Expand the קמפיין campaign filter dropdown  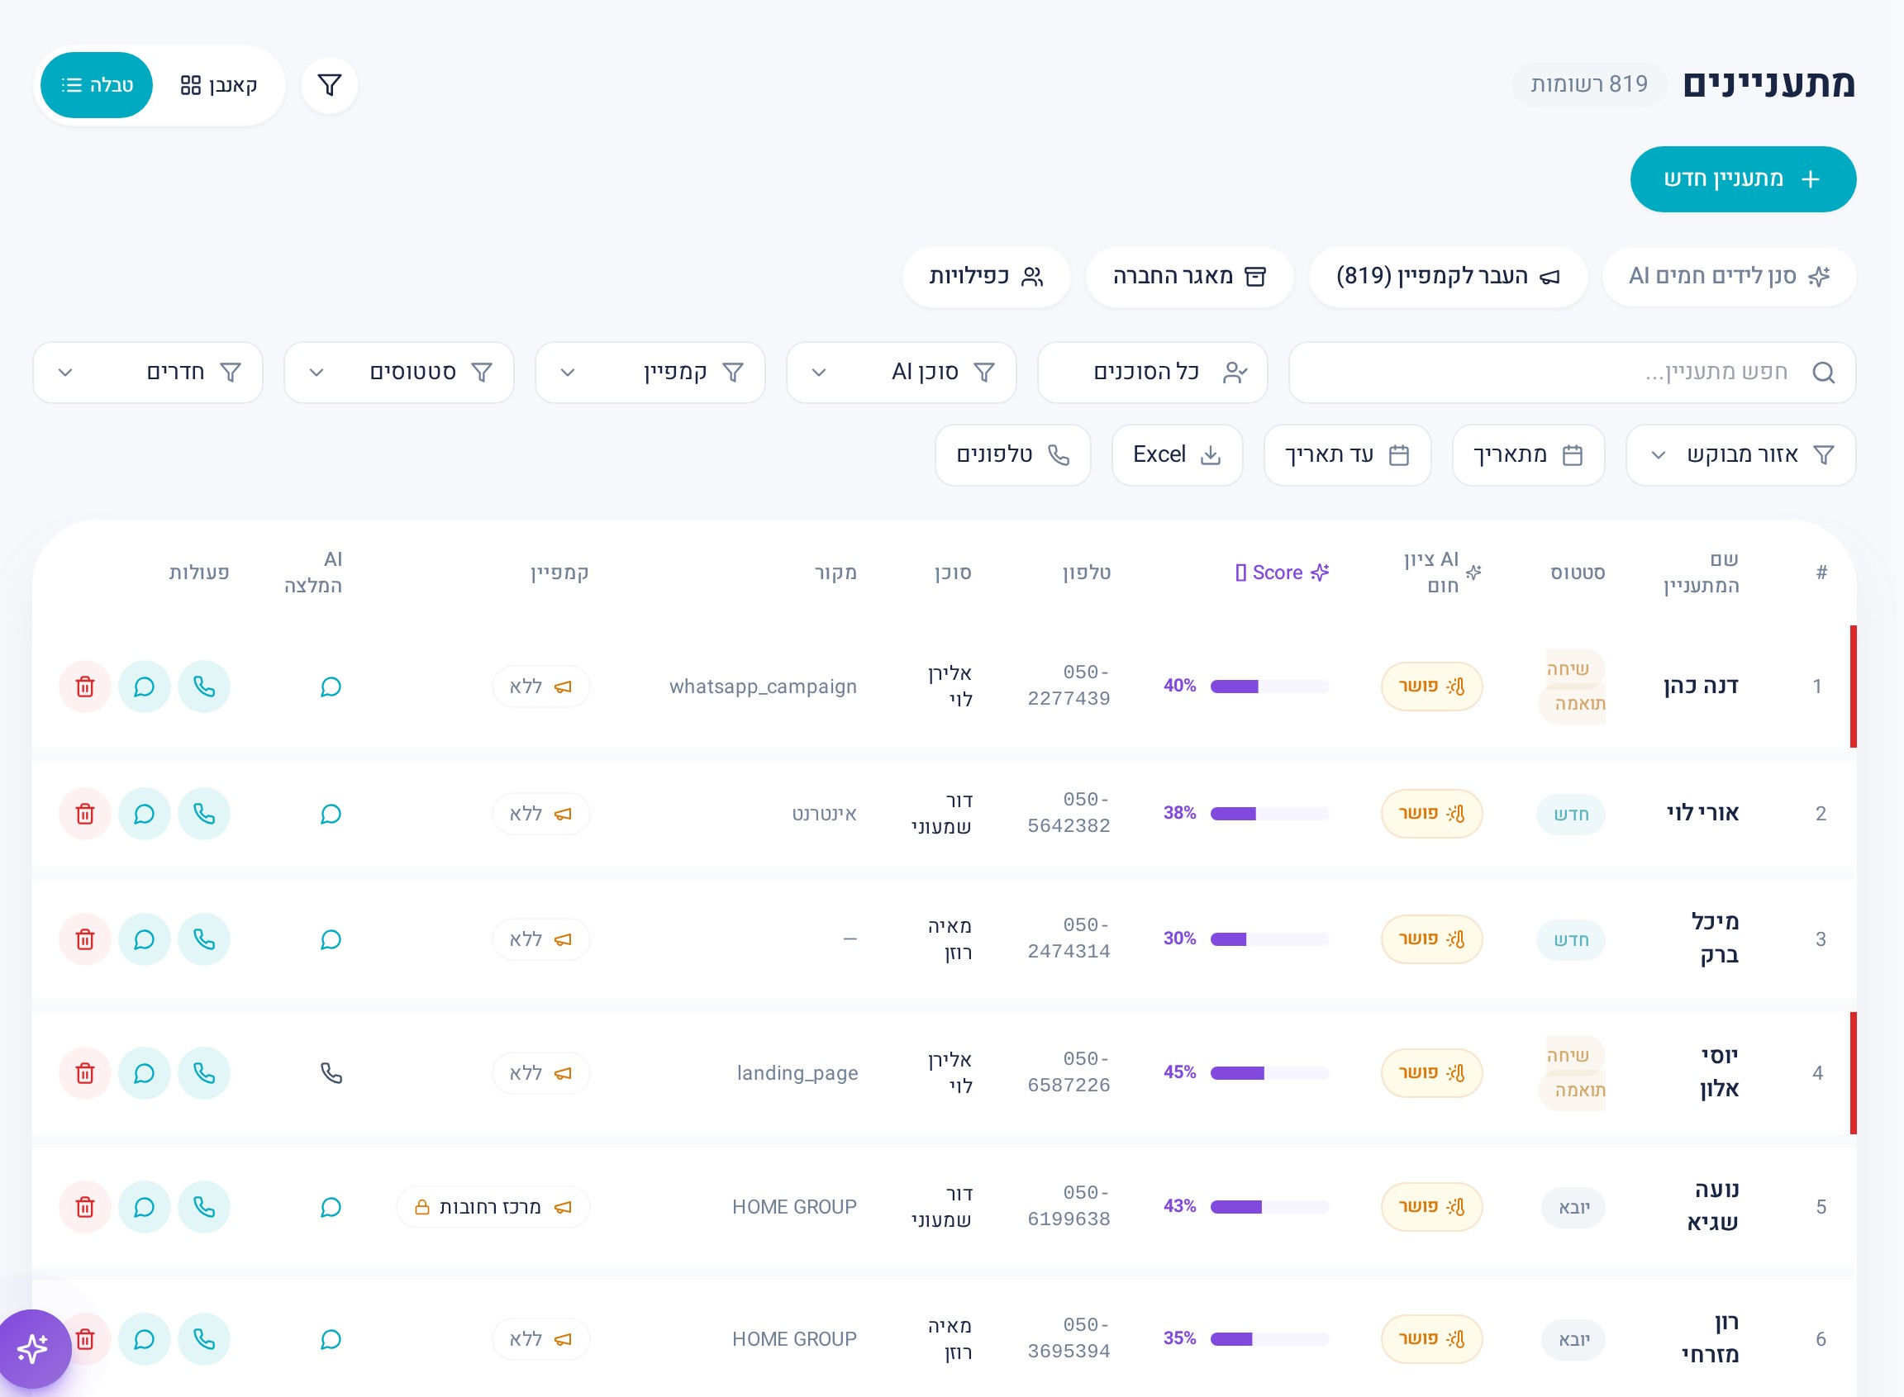(650, 372)
